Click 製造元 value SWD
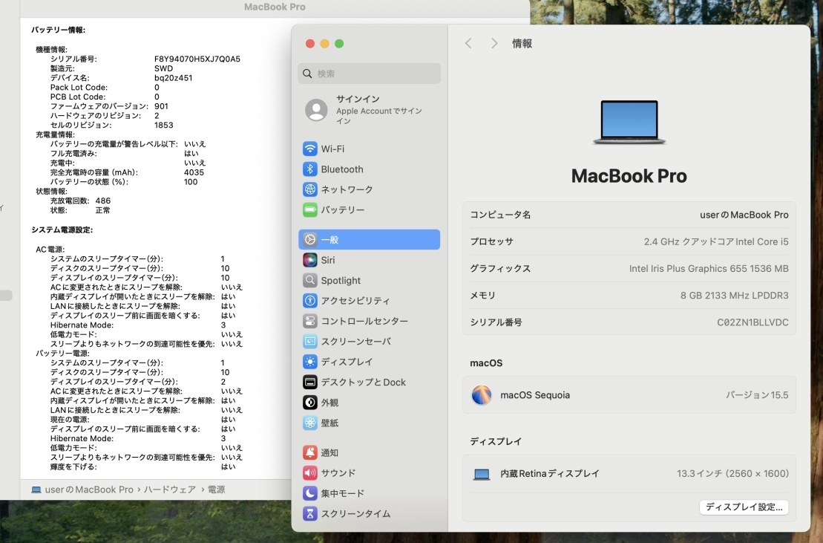823x543 pixels. [163, 68]
